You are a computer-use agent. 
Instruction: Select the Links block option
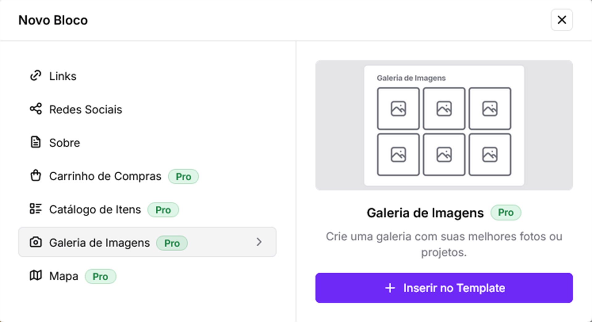click(x=63, y=76)
